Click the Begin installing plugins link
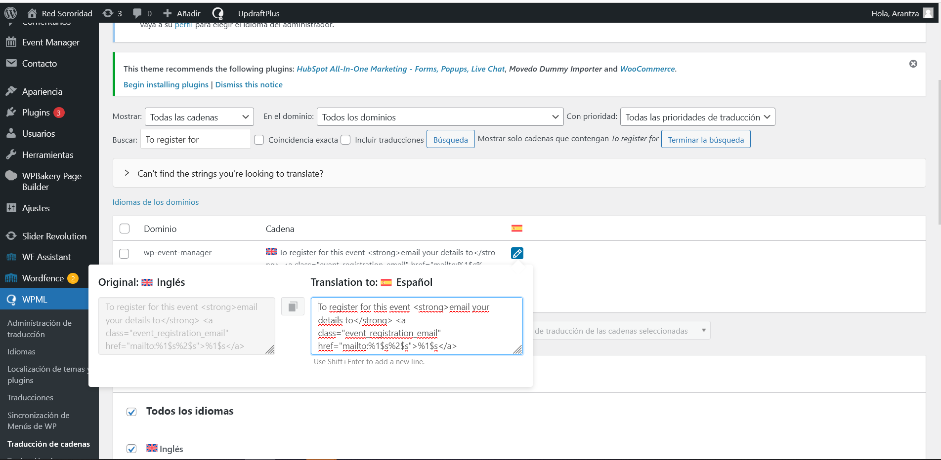Screen dimensions: 941x460 166,84
